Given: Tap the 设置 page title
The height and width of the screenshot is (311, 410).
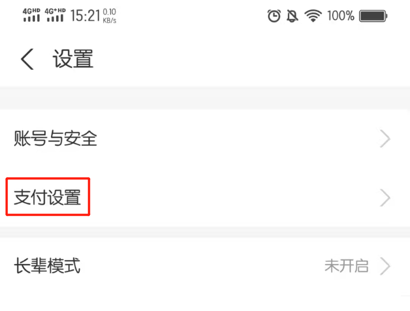Looking at the screenshot, I should (x=73, y=59).
